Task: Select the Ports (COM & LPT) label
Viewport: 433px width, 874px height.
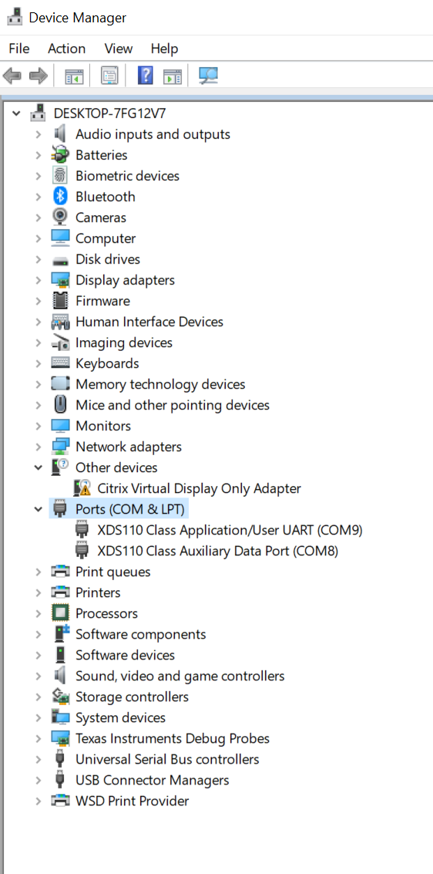Action: [129, 509]
